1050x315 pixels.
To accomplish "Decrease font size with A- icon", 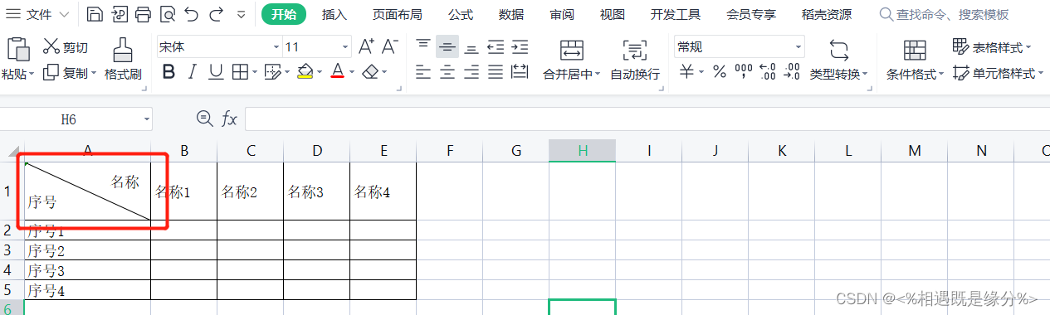I will (390, 46).
